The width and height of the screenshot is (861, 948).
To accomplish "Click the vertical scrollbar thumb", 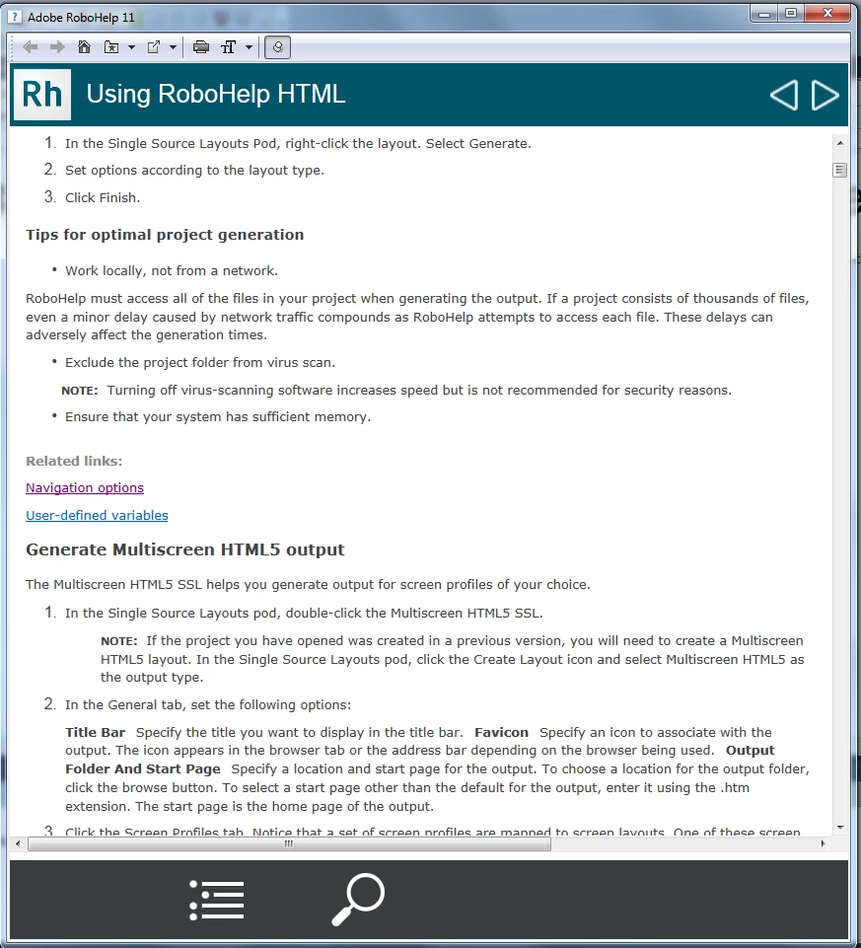I will (x=840, y=170).
